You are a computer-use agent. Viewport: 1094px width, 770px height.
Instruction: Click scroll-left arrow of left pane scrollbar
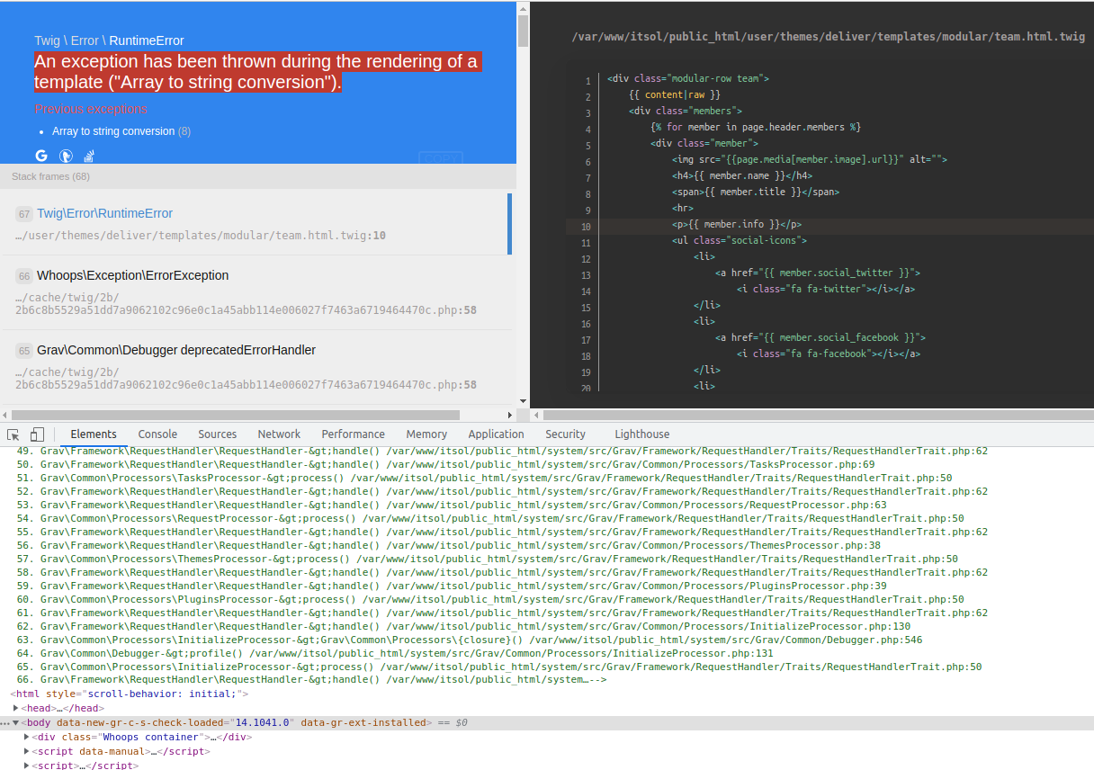(4, 416)
